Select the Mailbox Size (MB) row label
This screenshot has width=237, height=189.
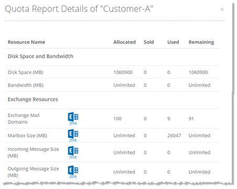[x=27, y=135]
